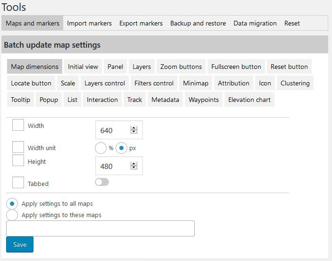The height and width of the screenshot is (261, 332).
Task: Decrease the Width value with down arrow
Action: tap(134, 132)
